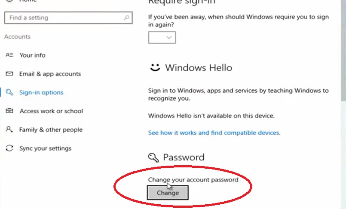Click the Windows Hello smiley icon

coord(155,67)
